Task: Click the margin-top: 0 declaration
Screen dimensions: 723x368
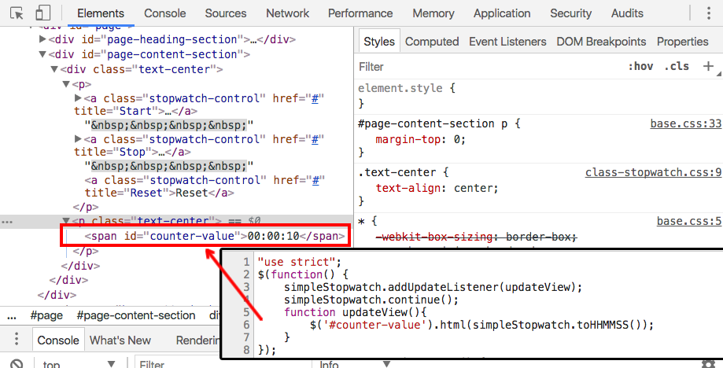Action: [x=421, y=139]
